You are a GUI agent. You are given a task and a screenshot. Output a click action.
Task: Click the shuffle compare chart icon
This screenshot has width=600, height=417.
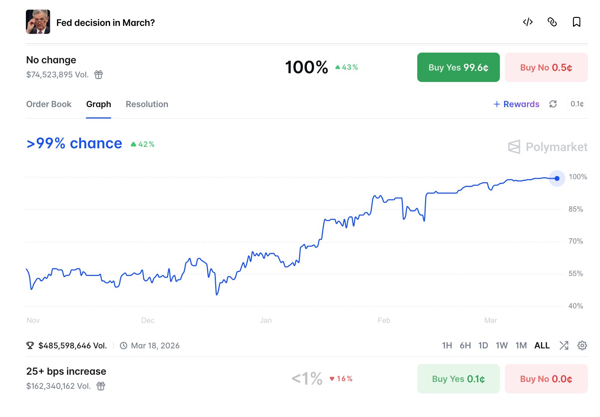pos(563,345)
